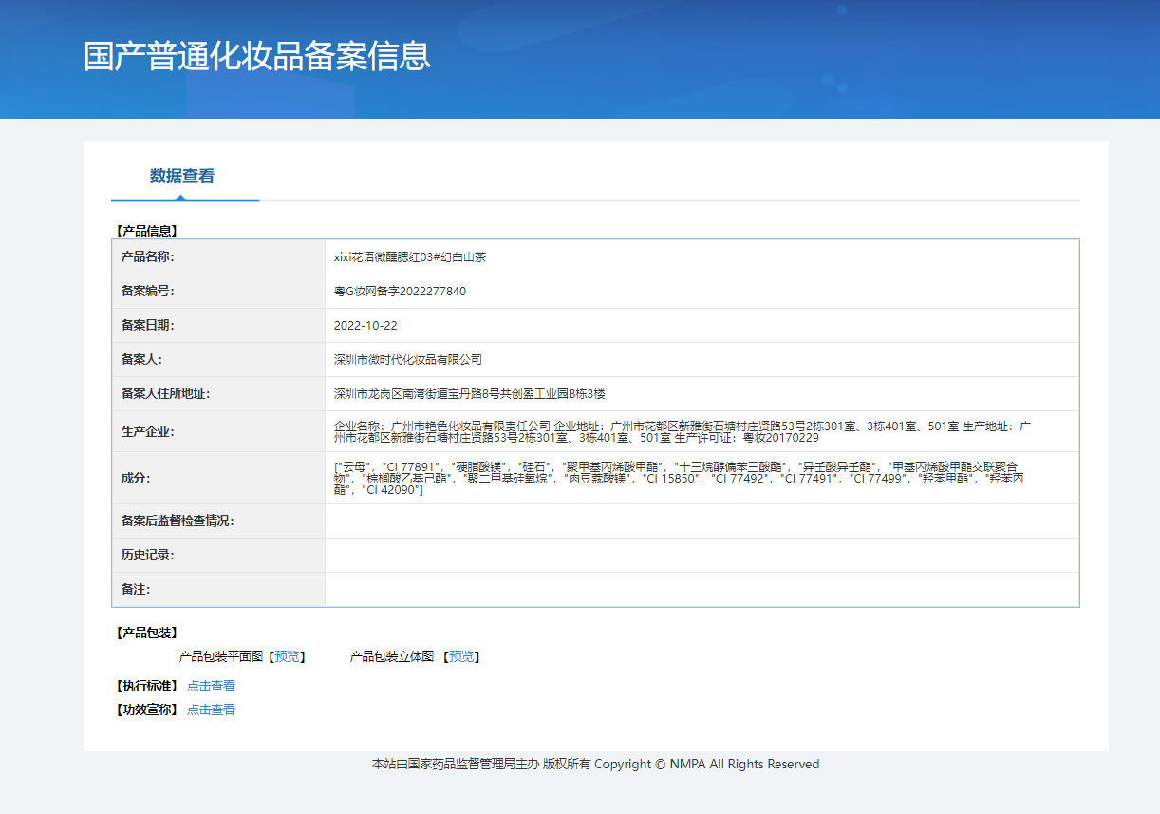Select the registrant address in 龙岗区南湾街道
Image resolution: width=1160 pixels, height=814 pixels.
(x=469, y=394)
